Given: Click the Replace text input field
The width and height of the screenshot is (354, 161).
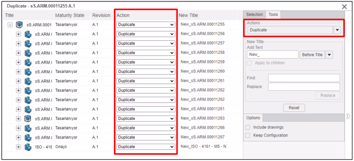Looking at the screenshot, I should 304,87.
